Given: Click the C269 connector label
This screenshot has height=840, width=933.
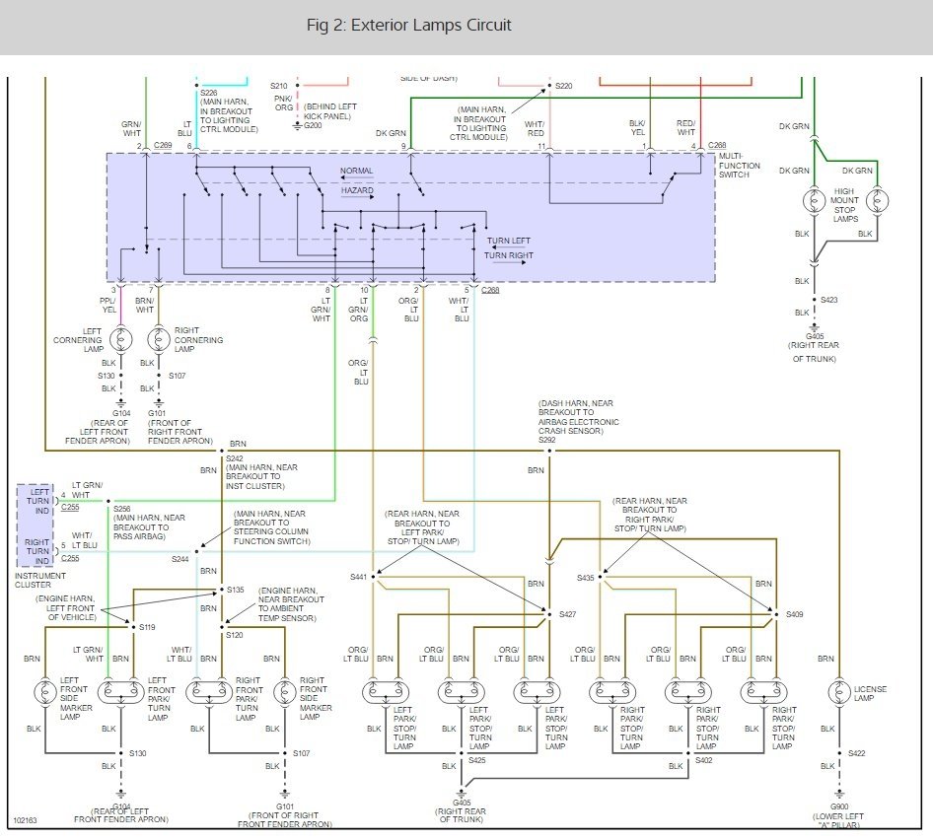Looking at the screenshot, I should (163, 145).
